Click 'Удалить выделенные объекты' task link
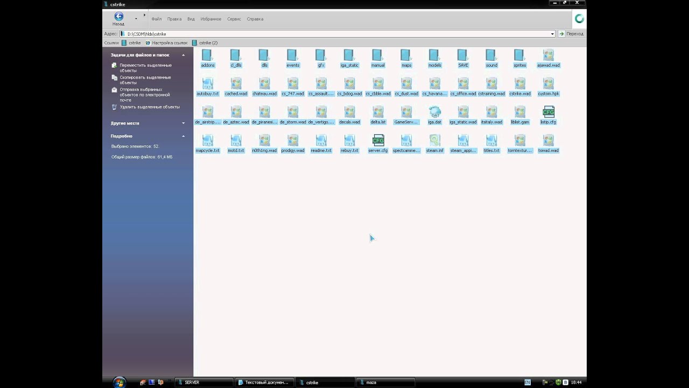 tap(150, 107)
